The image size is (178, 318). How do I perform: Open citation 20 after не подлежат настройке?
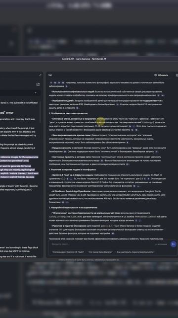[113, 234]
